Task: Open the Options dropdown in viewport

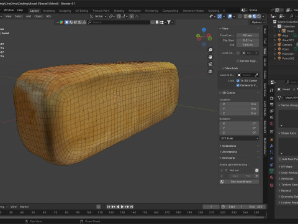Action: tap(258, 22)
